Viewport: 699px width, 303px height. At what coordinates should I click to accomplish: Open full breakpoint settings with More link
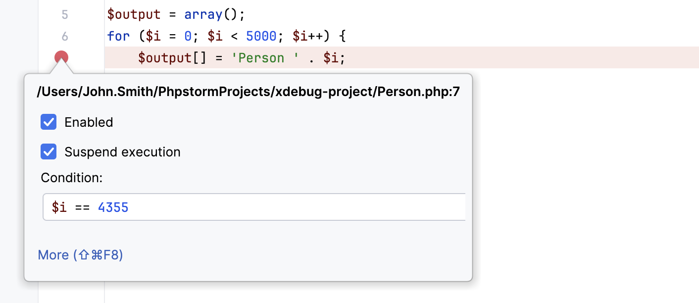click(53, 254)
